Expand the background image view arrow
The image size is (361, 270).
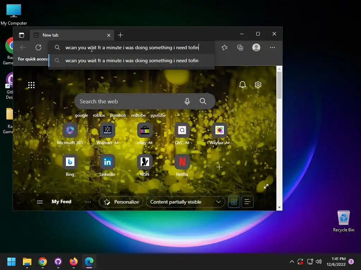coord(266,186)
